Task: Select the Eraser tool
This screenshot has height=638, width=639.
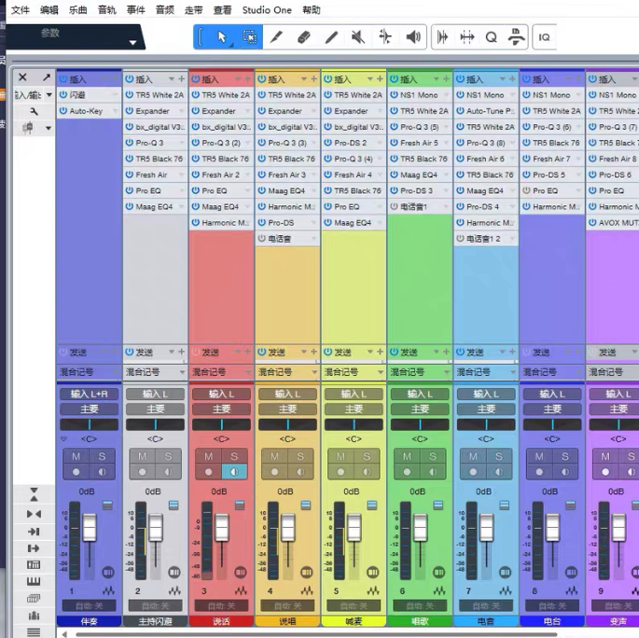Action: (x=304, y=37)
